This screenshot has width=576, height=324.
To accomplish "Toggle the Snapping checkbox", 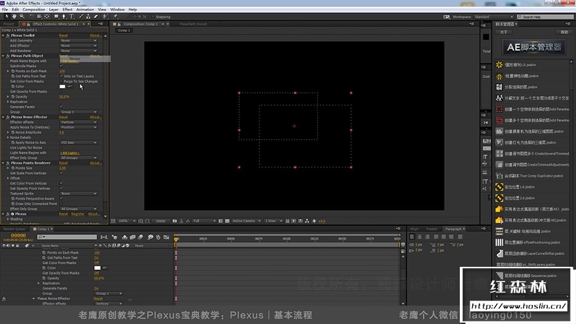I will coord(154,17).
